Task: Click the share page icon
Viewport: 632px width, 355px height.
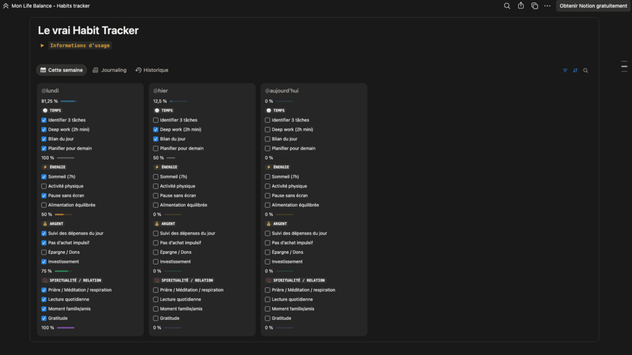Action: [521, 6]
